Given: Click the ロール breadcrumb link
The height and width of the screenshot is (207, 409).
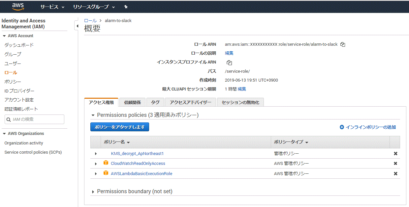Looking at the screenshot, I should [x=90, y=20].
